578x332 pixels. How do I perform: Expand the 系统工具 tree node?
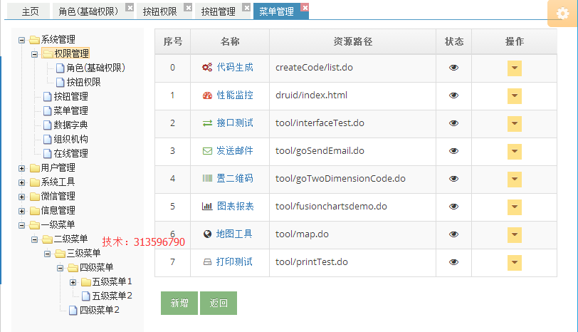[x=22, y=182]
